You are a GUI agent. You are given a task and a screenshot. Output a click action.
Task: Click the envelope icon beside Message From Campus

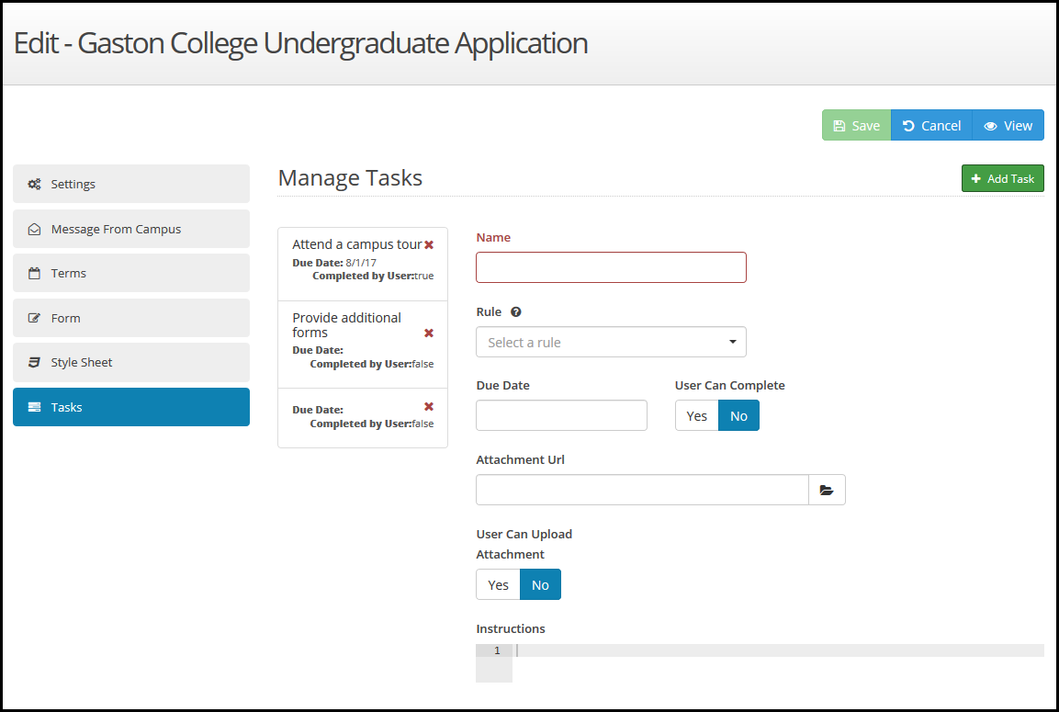pyautogui.click(x=34, y=228)
